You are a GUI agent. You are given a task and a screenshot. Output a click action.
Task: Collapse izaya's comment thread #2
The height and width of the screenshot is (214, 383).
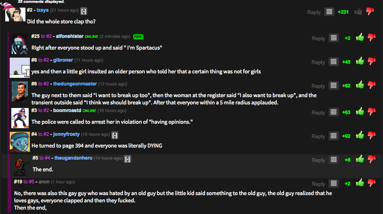tap(84, 10)
